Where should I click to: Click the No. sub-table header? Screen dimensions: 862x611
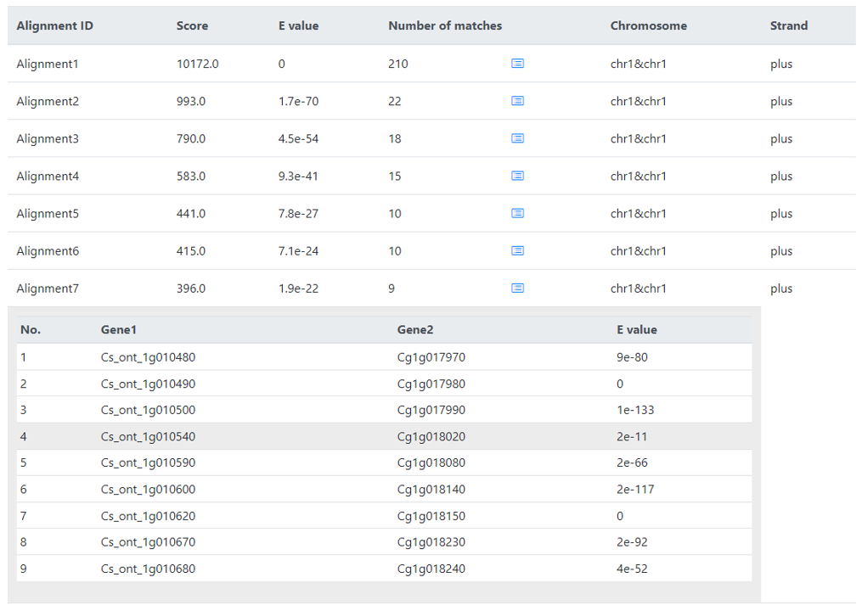(31, 329)
